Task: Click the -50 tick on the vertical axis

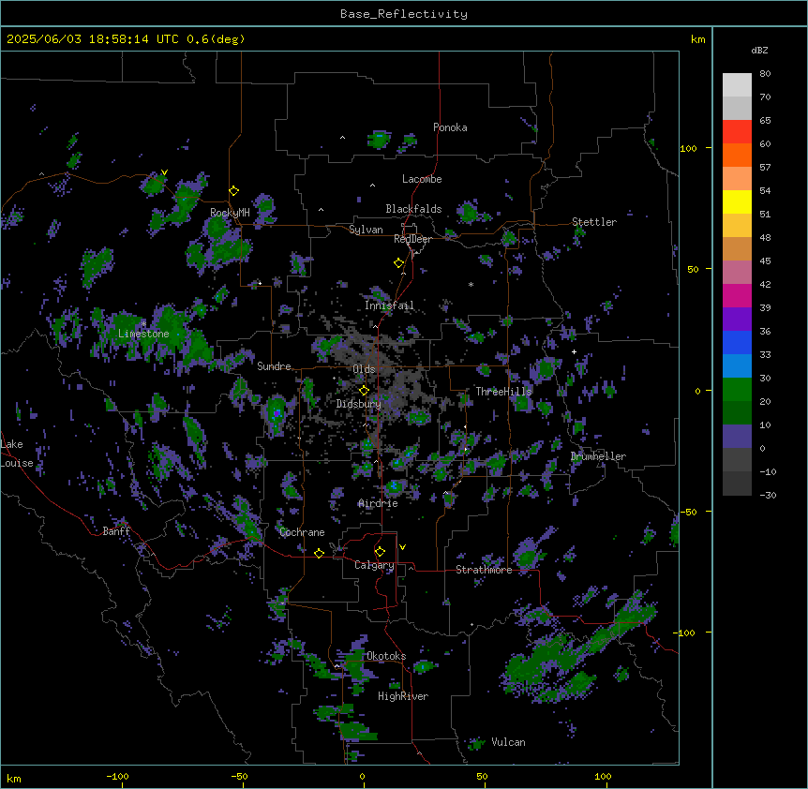Action: tap(688, 512)
